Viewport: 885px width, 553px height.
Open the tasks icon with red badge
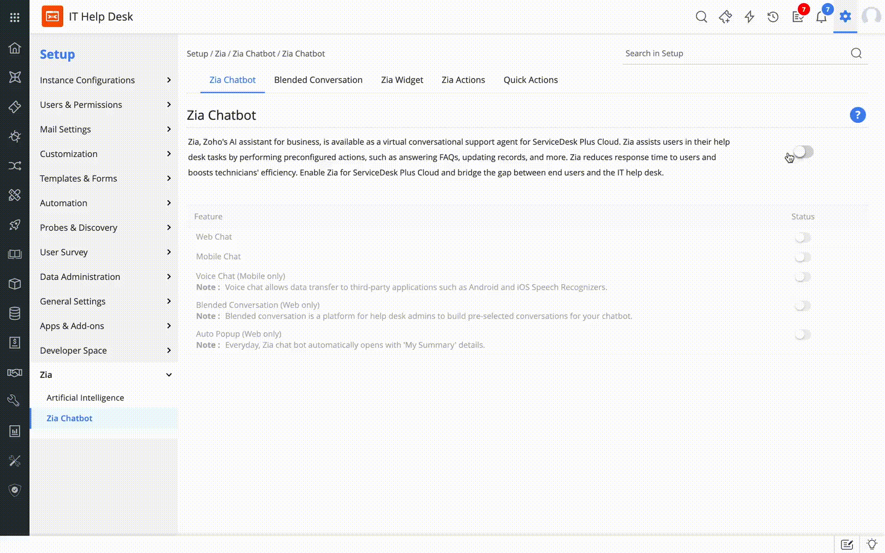[798, 17]
